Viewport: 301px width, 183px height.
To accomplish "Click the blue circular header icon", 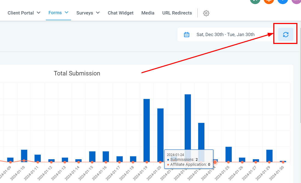I will (x=283, y=1).
